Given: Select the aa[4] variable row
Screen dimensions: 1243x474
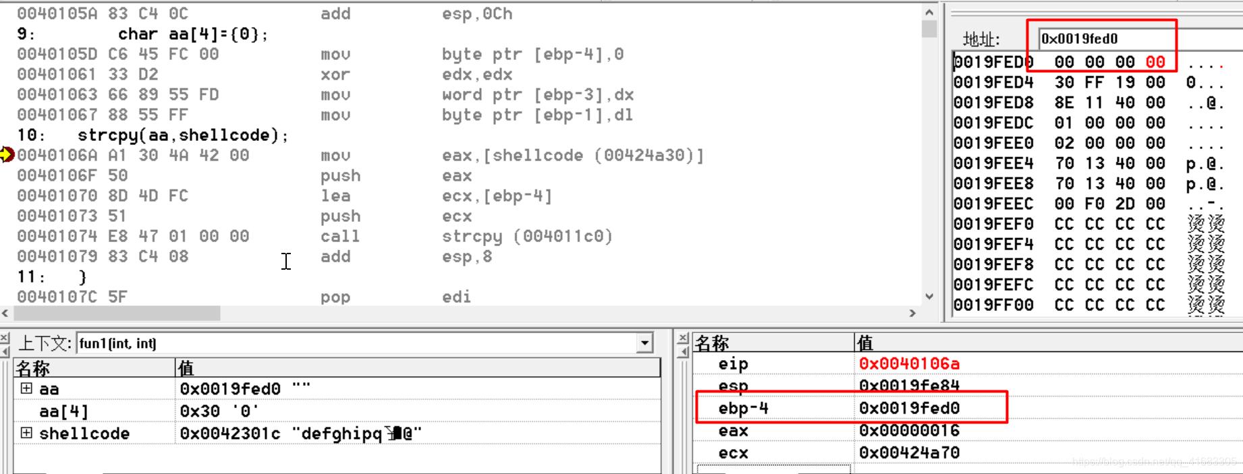Looking at the screenshot, I should 337,411.
